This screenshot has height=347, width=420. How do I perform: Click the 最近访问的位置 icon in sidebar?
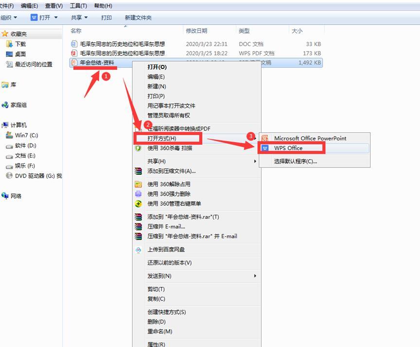[9, 64]
